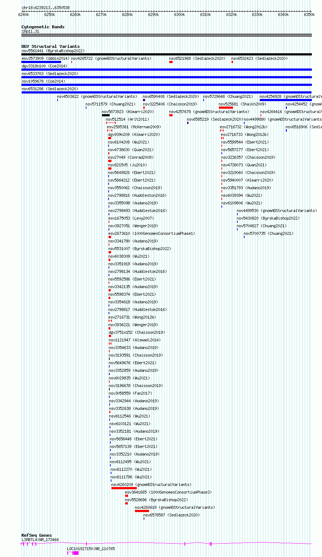Viewport: 322px width, 557px height.
Task: Select the red block under nsv6521968
Action: pyautogui.click(x=171, y=62)
